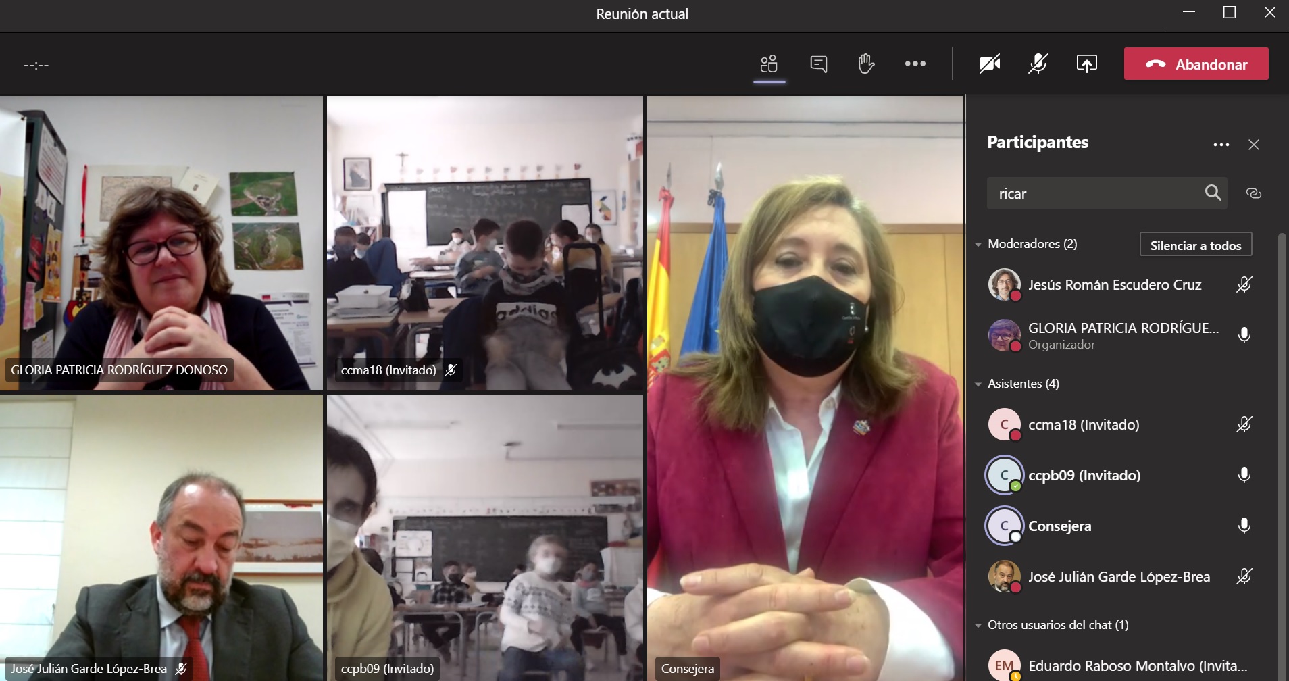
Task: Open the meeting chat icon
Action: [x=818, y=64]
